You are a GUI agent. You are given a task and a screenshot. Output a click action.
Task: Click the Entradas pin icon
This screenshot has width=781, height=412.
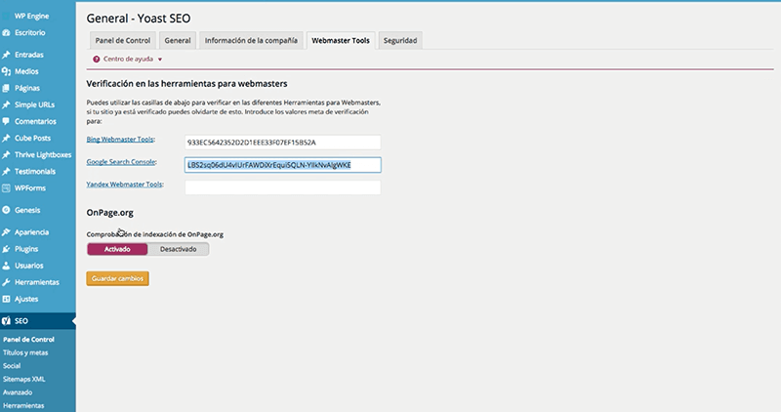[x=6, y=55]
